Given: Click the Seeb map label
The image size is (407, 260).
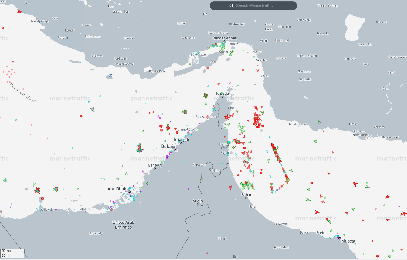Looking at the screenshot, I should point(320,233).
